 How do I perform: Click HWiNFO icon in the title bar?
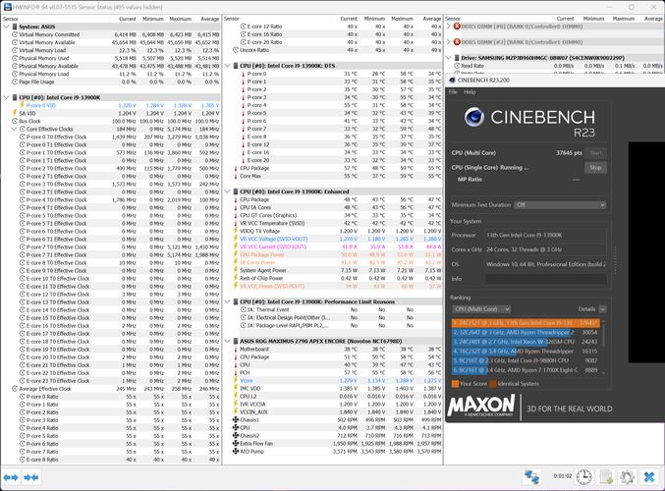pos(7,7)
